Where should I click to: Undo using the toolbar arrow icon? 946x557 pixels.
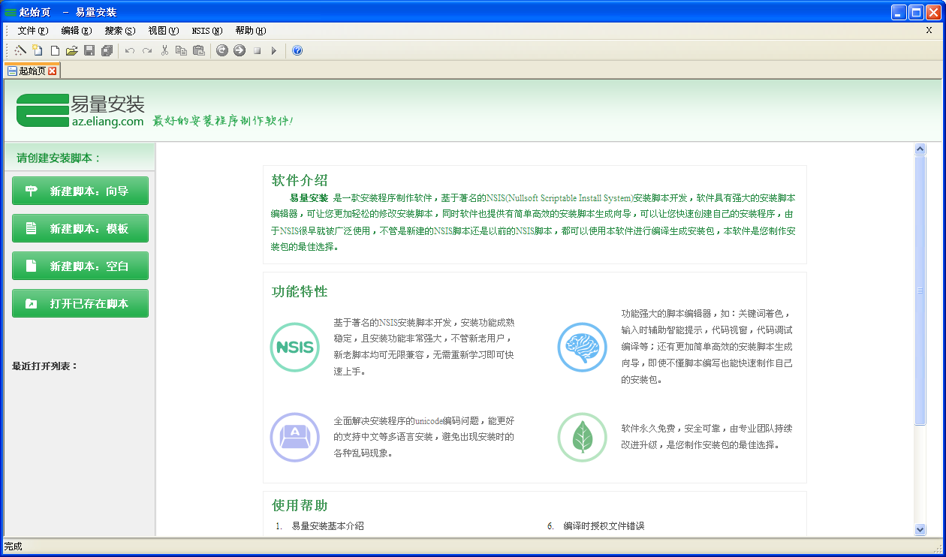click(130, 50)
